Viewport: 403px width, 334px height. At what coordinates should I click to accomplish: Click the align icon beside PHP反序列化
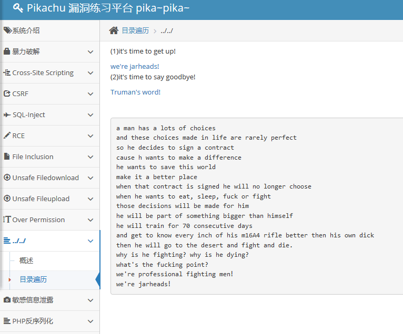coord(7,321)
